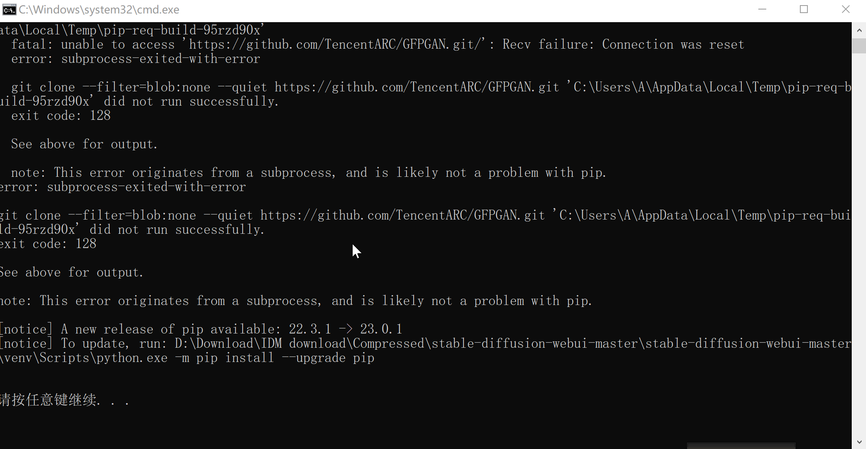866x449 pixels.
Task: Click the GFPGAN.git/ URL in the fatal line
Action: click(x=336, y=45)
